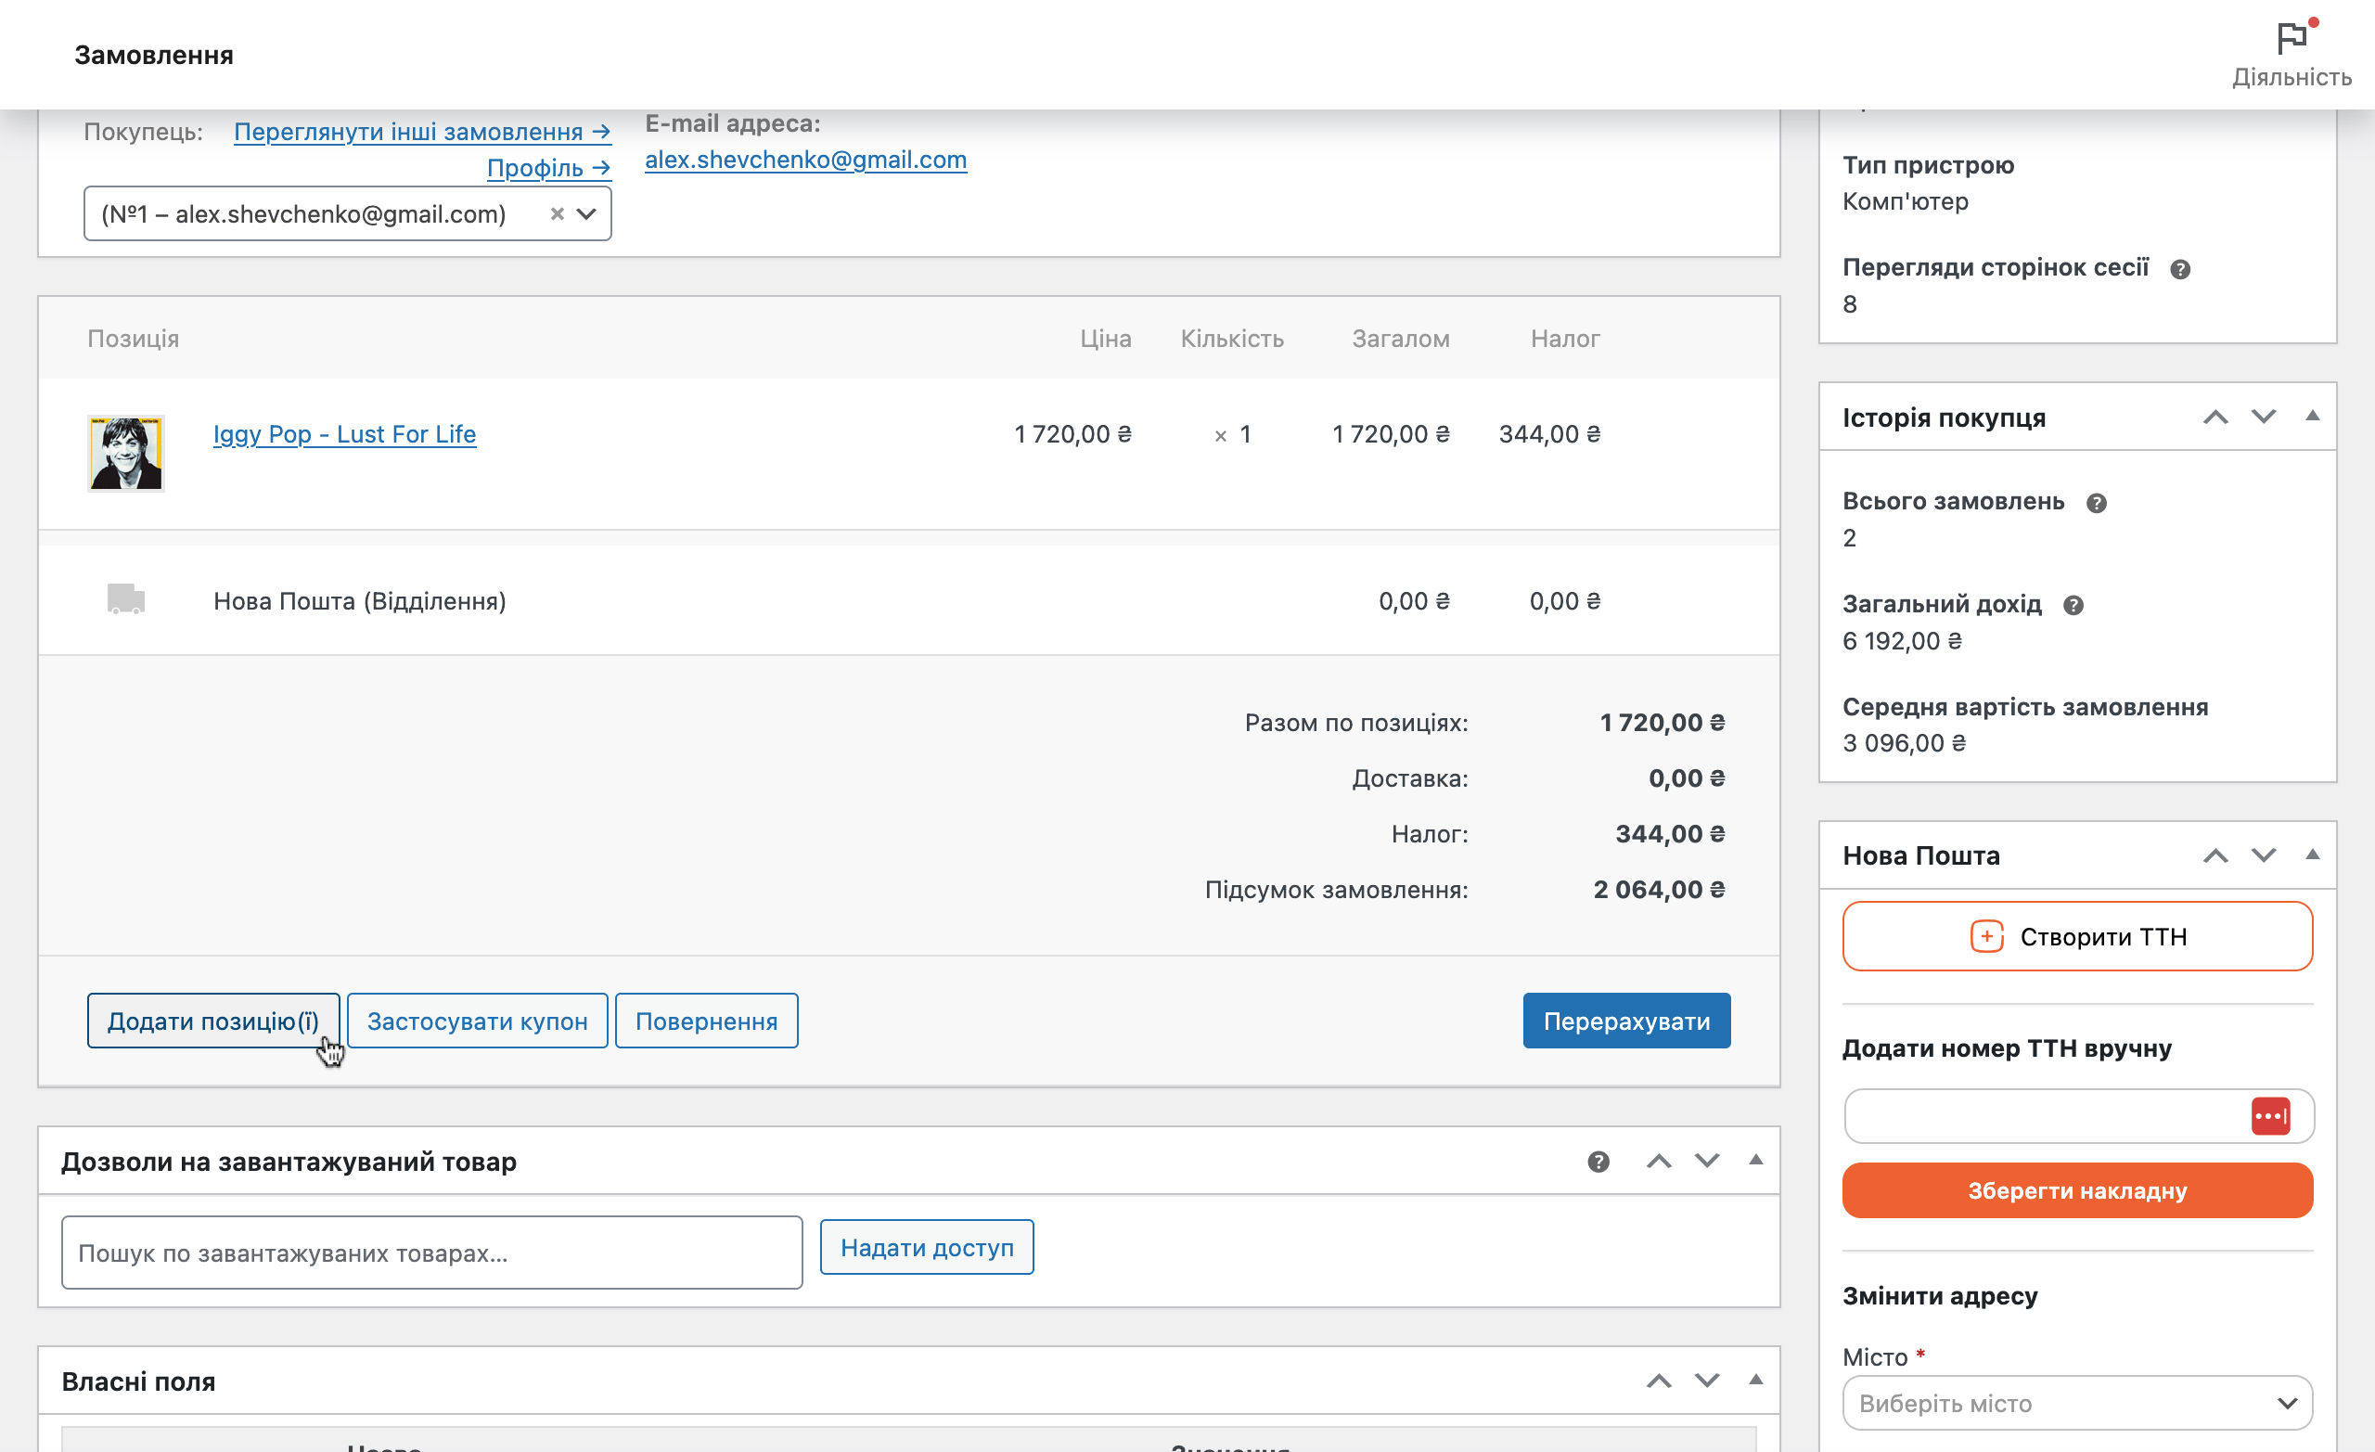Open Iggy Pop album cover thumbnail
Viewport: 2375px width, 1452px height.
tap(125, 453)
